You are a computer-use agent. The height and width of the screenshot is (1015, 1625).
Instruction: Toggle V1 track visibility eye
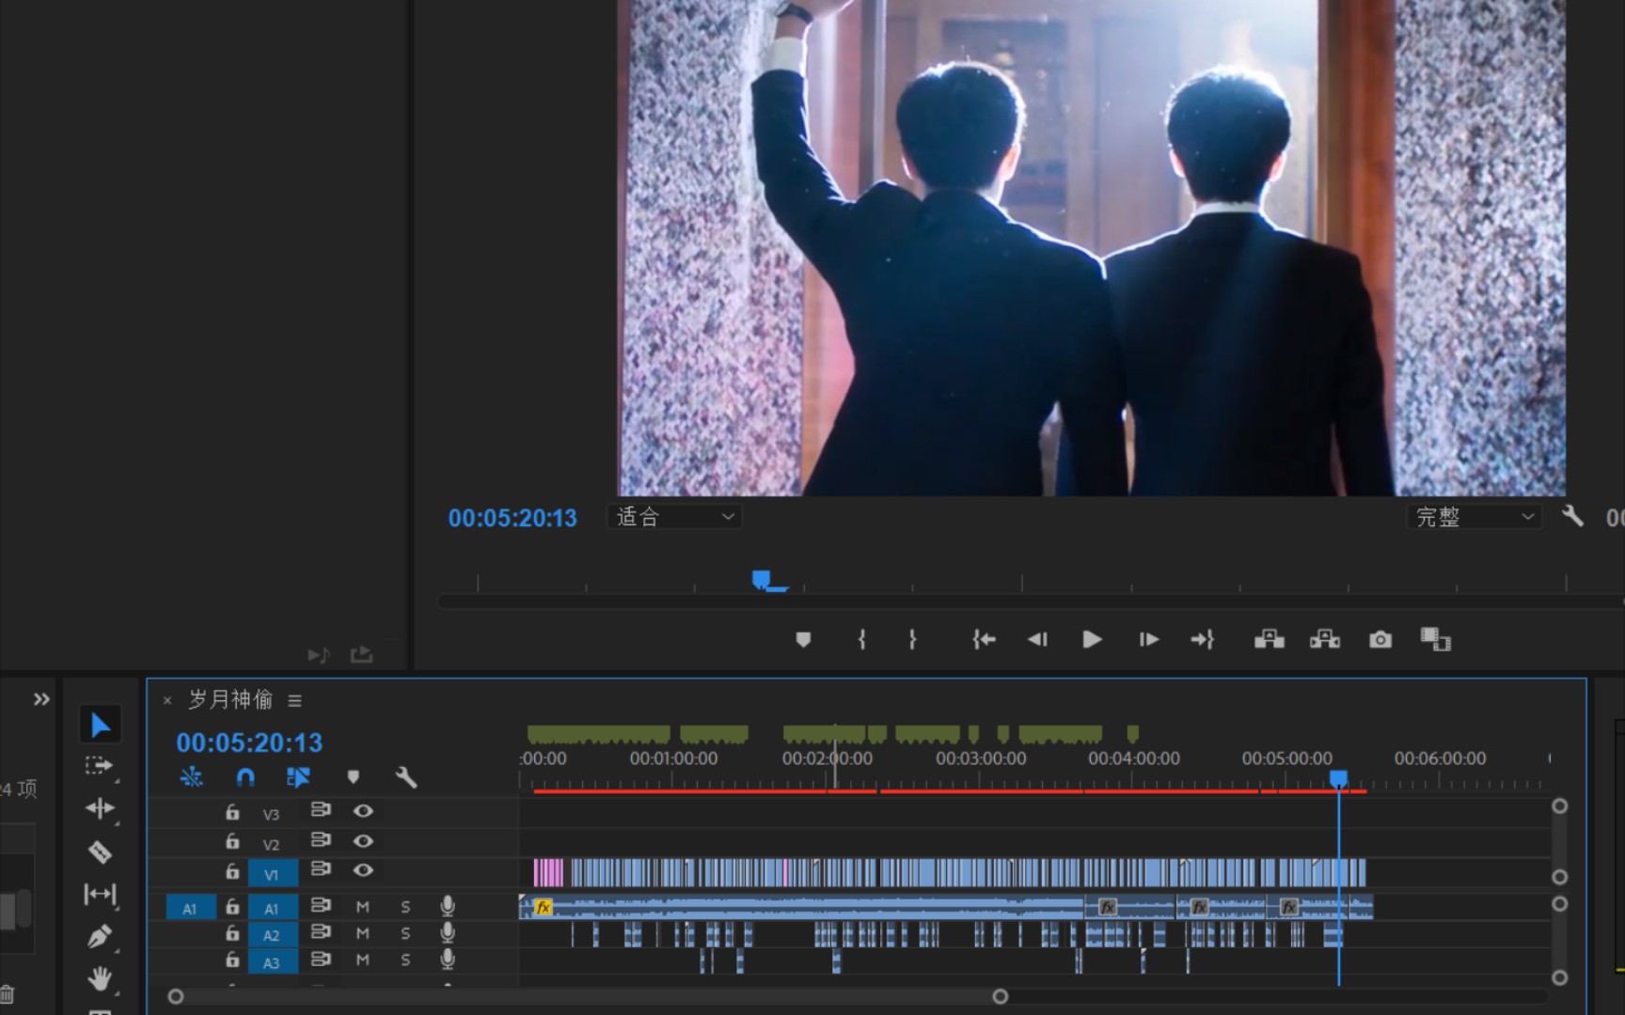coord(363,870)
